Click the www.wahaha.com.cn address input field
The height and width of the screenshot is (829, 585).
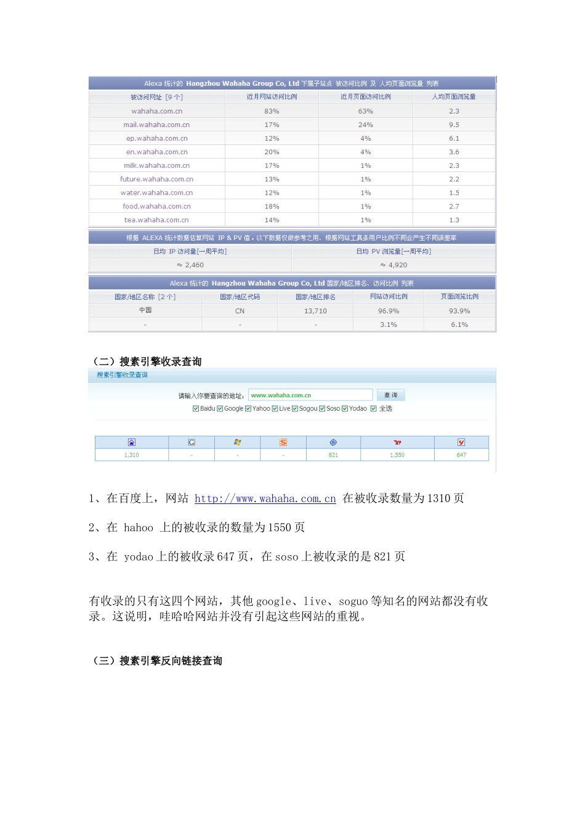tap(310, 395)
